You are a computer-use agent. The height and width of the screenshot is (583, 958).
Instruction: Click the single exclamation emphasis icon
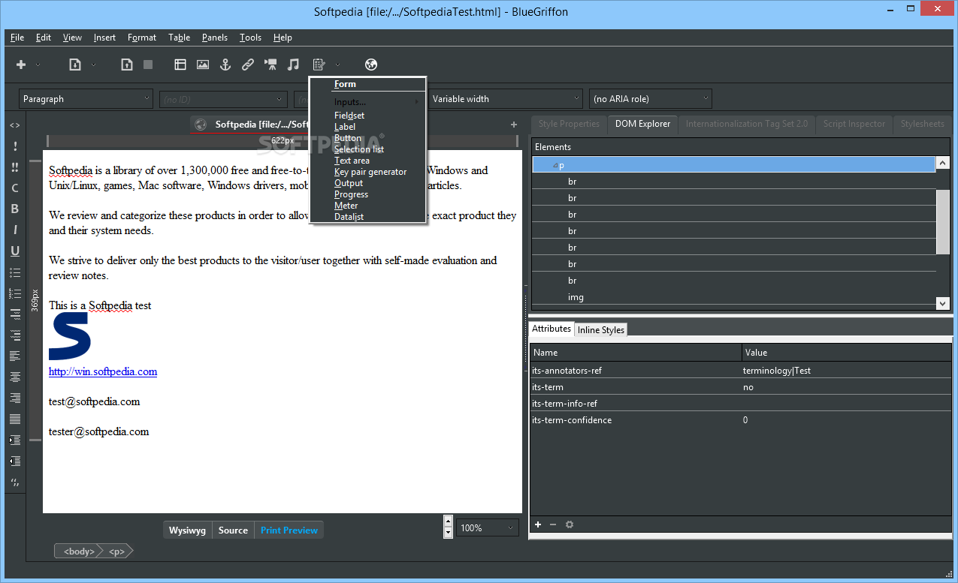pyautogui.click(x=15, y=146)
